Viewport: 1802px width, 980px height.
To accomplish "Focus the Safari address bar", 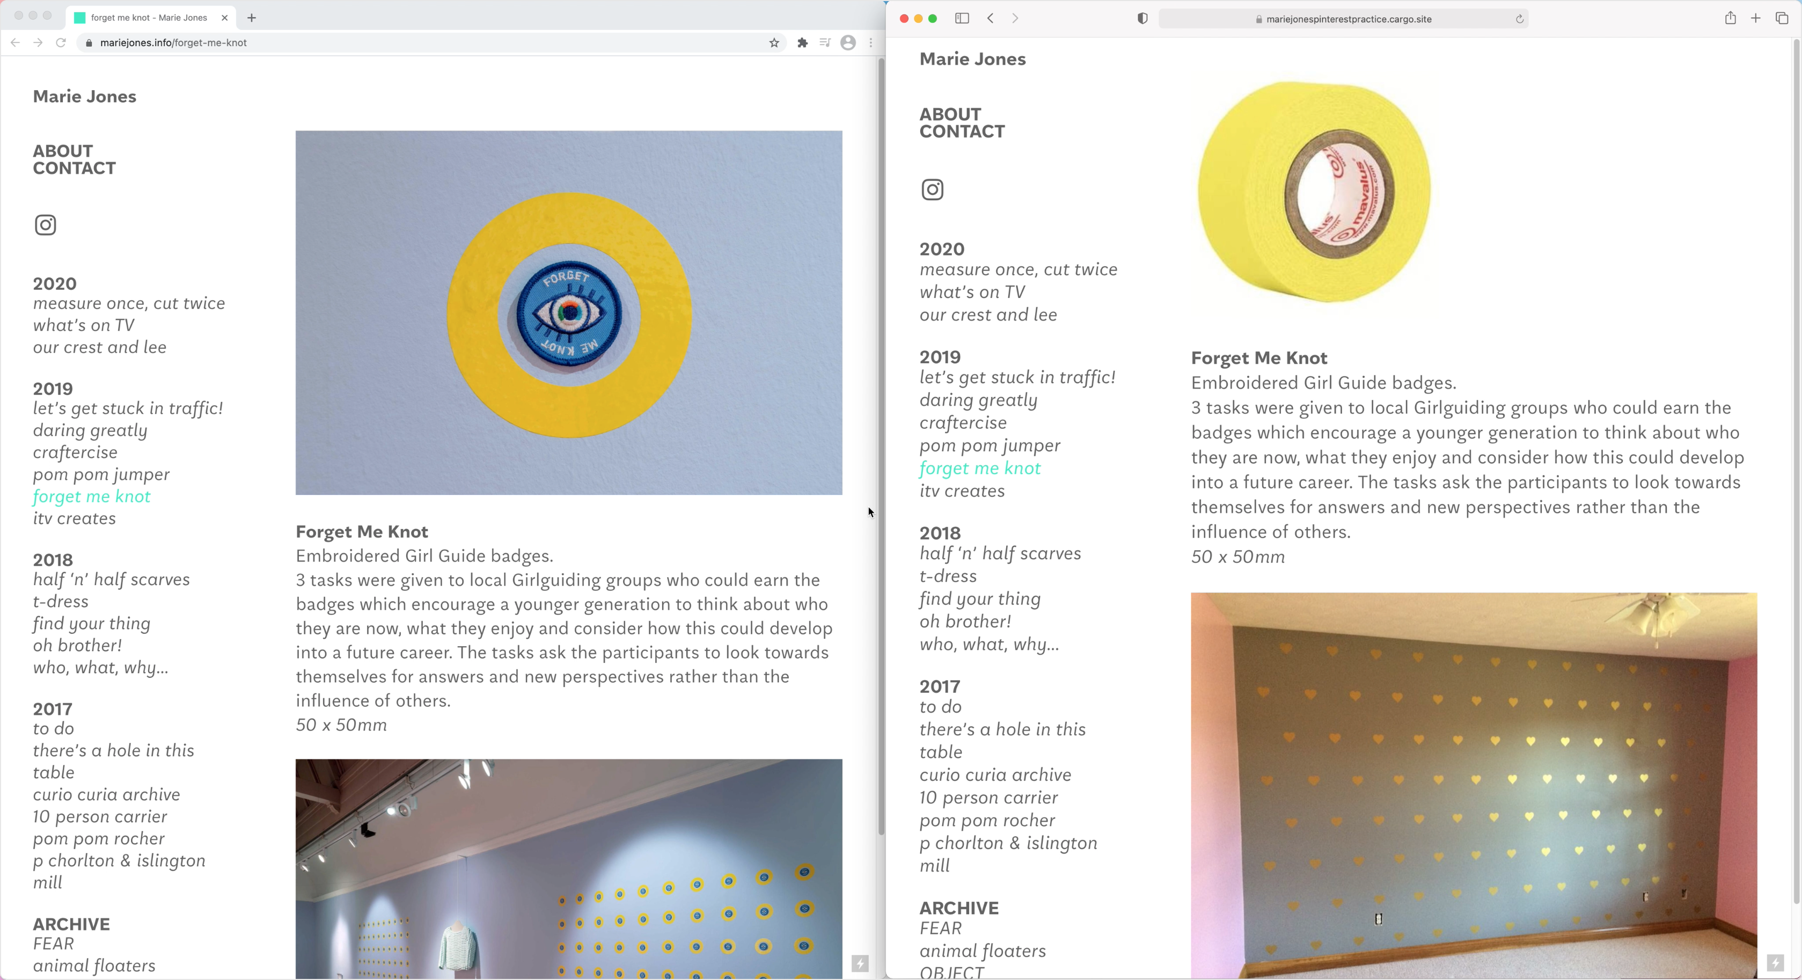I will click(x=1343, y=19).
